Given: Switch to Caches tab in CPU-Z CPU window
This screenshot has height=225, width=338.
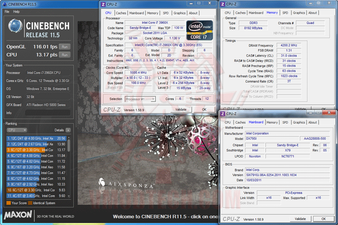Looking at the screenshot, I should coord(121,13).
